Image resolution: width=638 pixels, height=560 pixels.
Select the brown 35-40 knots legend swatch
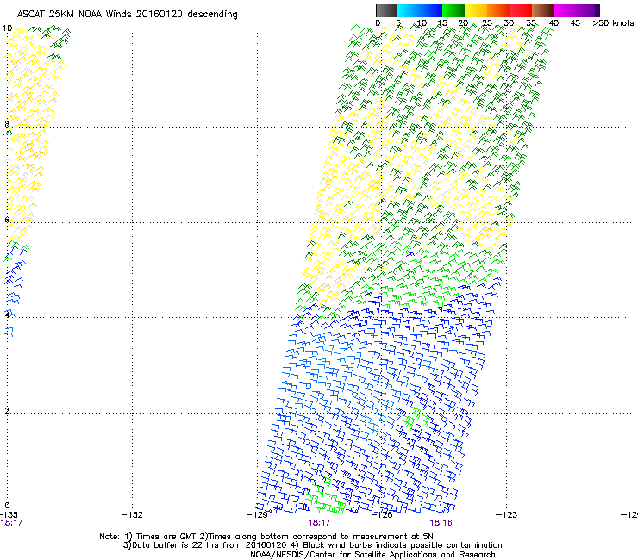pos(543,10)
